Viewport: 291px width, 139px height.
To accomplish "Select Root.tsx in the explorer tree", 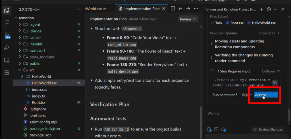I will pos(38,102).
